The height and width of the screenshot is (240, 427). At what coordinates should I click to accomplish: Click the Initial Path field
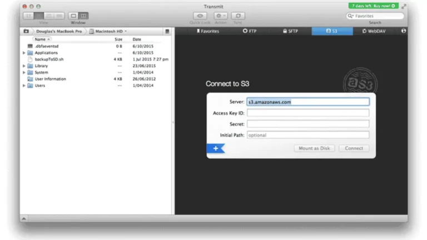tap(308, 135)
